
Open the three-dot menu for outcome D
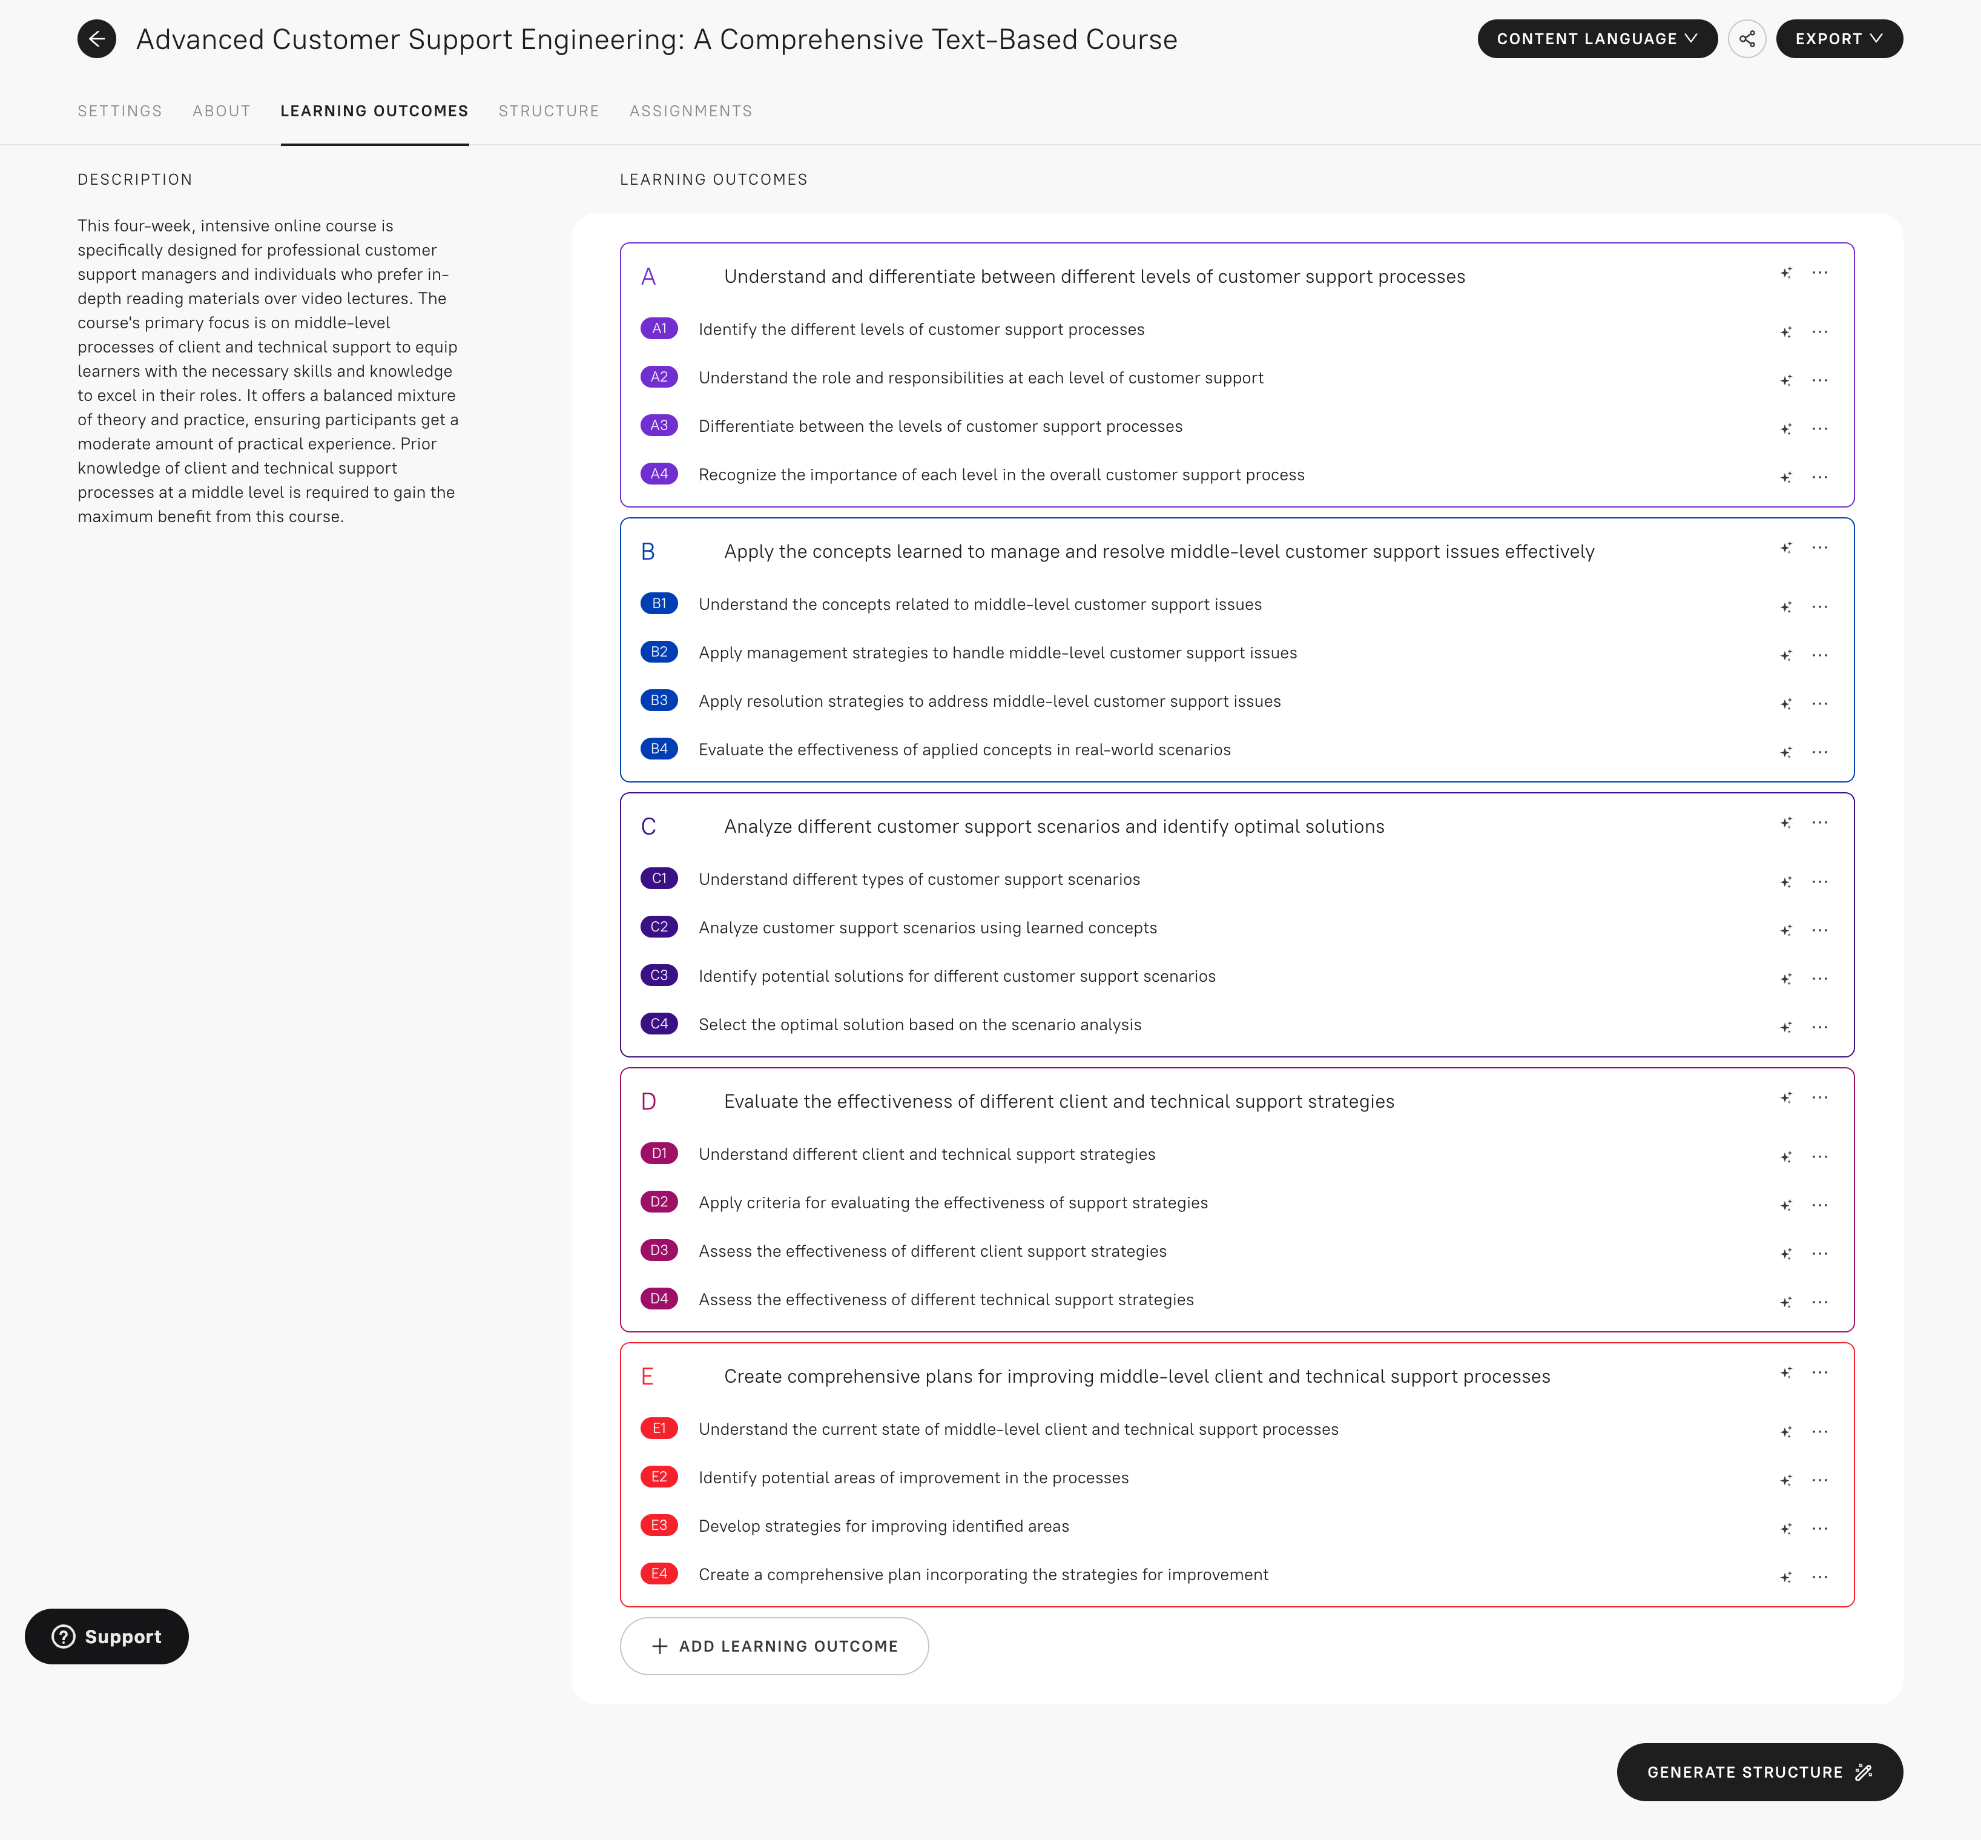(1820, 1097)
